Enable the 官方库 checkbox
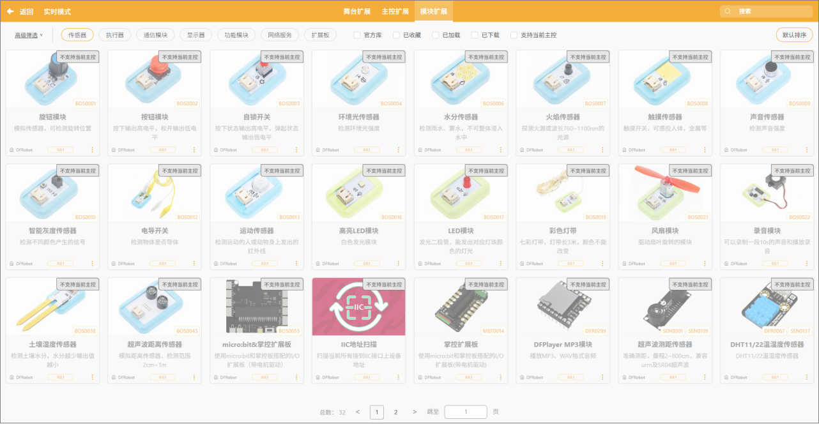 [357, 35]
